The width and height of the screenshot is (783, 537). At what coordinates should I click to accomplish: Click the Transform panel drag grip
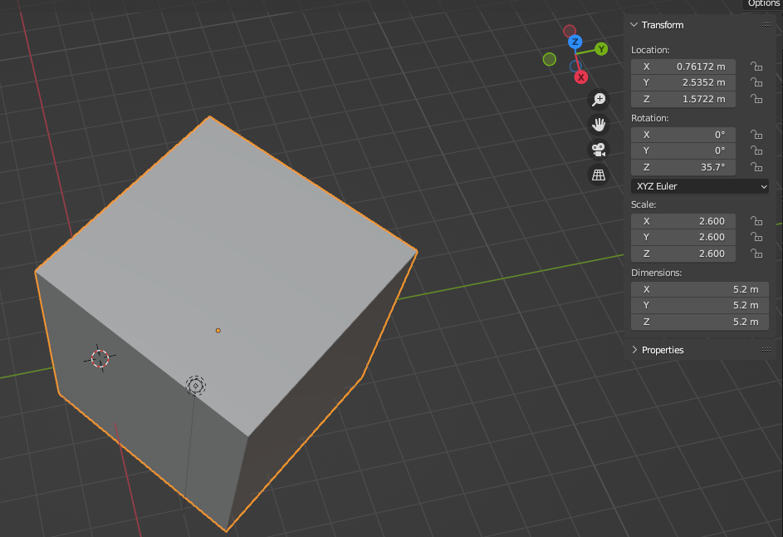coord(766,24)
